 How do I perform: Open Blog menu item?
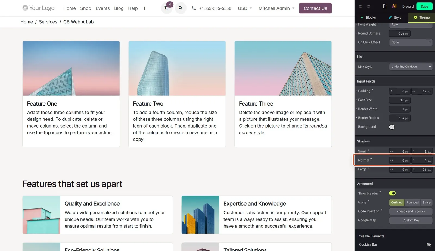point(119,8)
